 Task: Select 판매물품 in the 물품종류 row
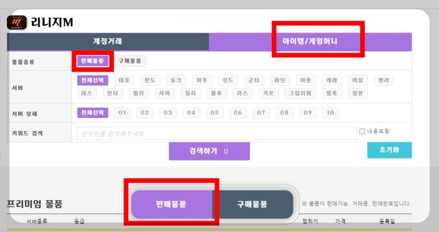pyautogui.click(x=93, y=61)
